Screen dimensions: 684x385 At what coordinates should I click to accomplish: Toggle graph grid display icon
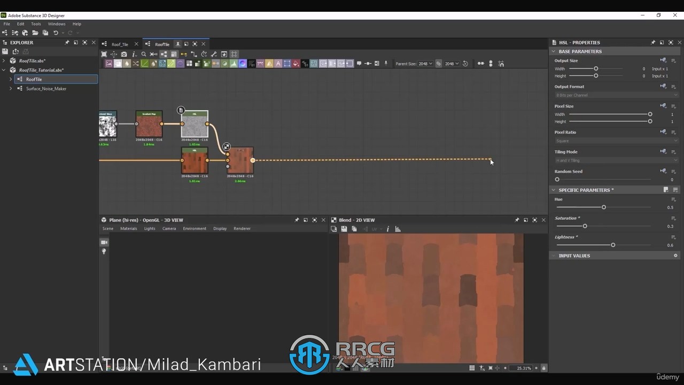234,54
